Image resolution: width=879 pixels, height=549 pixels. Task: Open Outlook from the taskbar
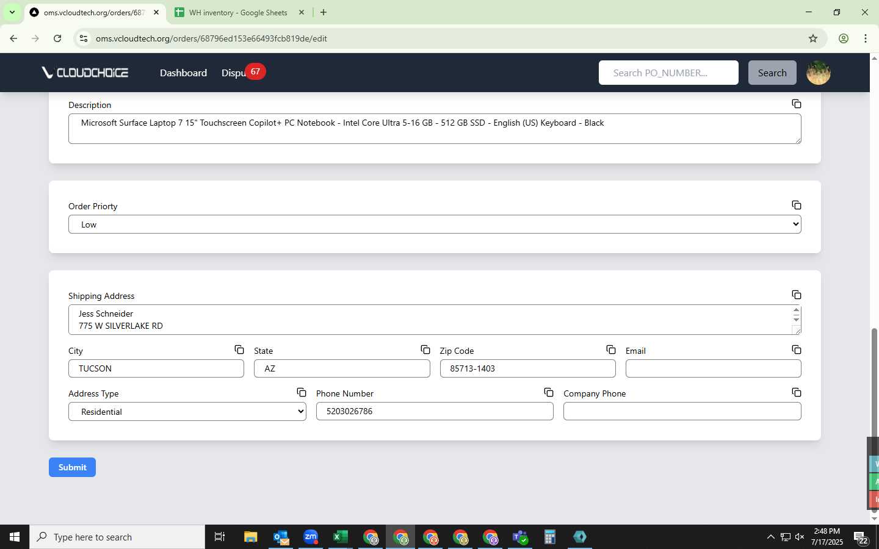[281, 537]
